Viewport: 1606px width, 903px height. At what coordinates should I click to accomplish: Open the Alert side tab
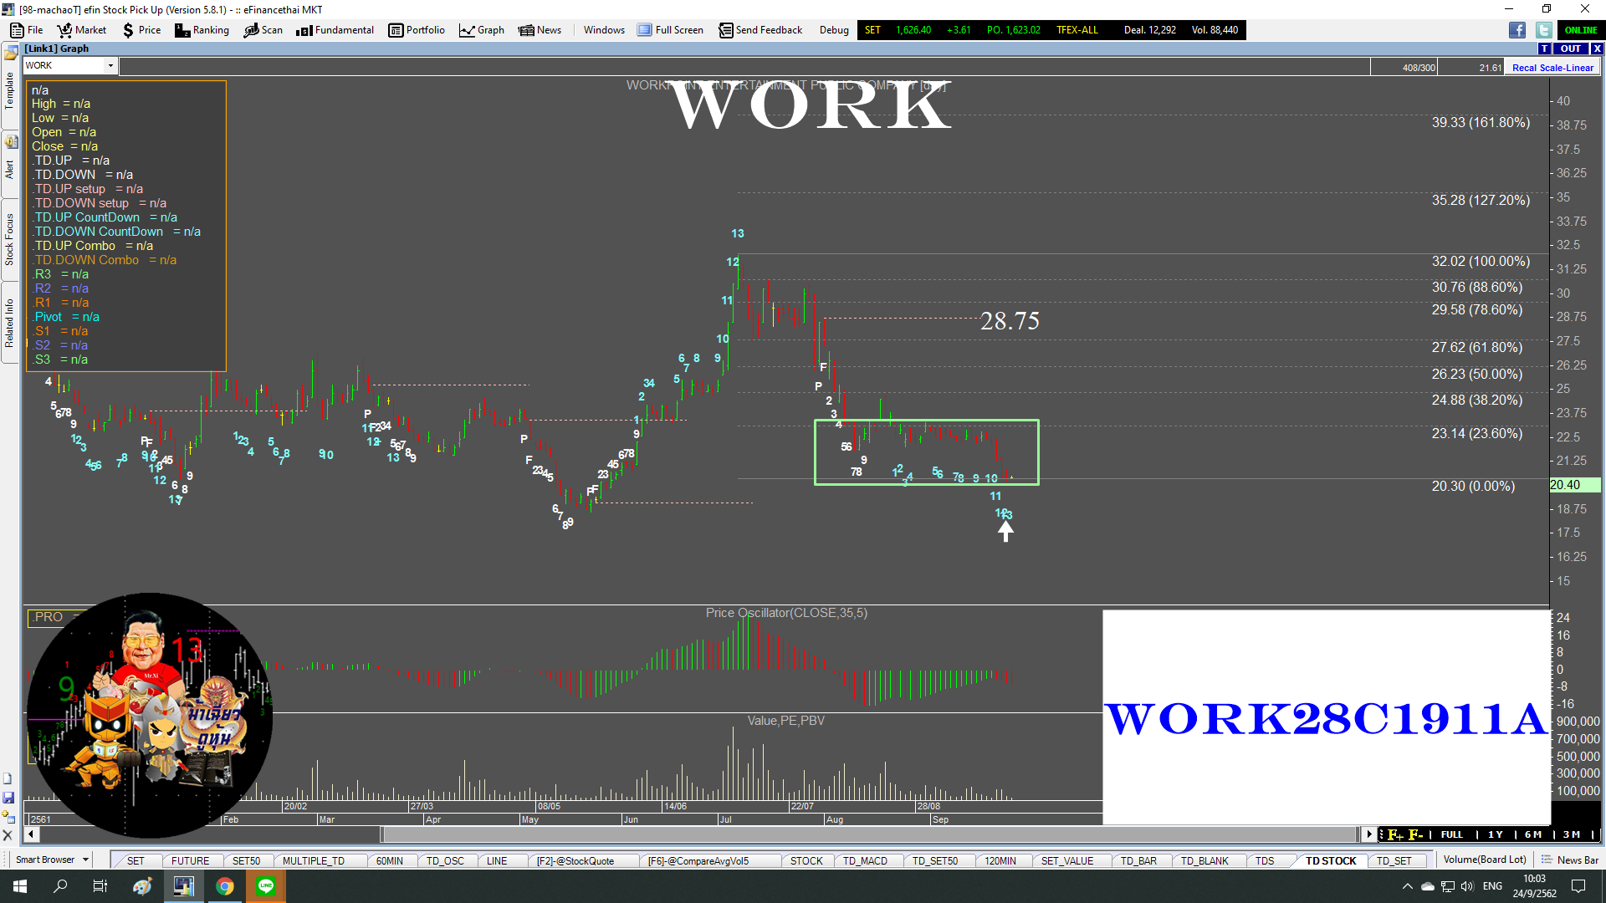[10, 170]
